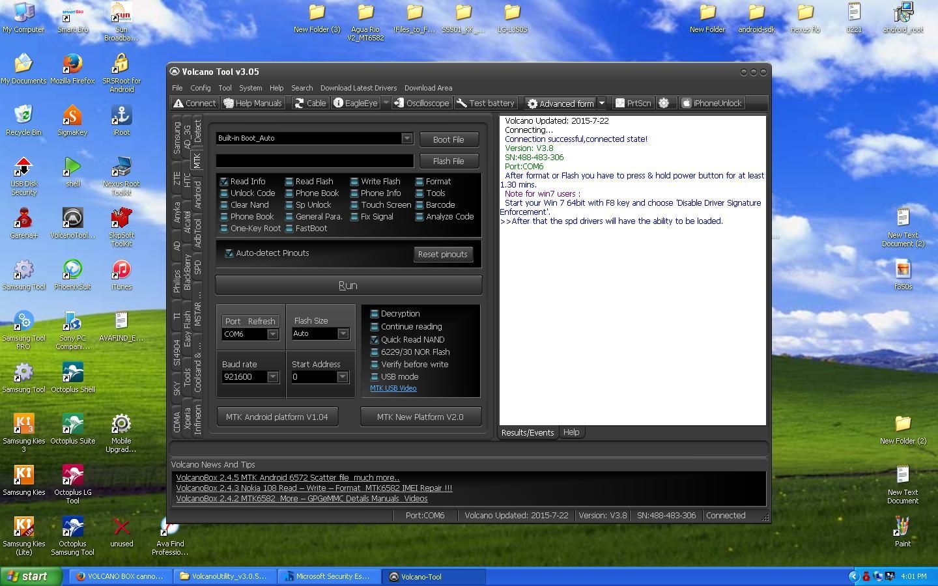938x586 pixels.
Task: Open the VolcanoBox 2.4.5 MTK Android news link
Action: (288, 478)
